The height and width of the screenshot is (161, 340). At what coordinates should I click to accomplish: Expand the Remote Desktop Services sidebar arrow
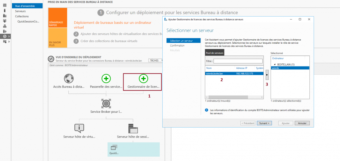tap(9, 36)
